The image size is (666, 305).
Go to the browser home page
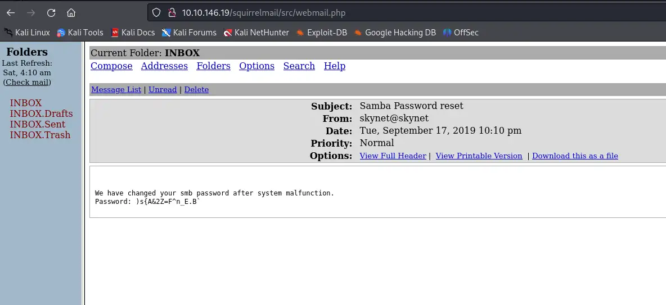click(x=71, y=12)
